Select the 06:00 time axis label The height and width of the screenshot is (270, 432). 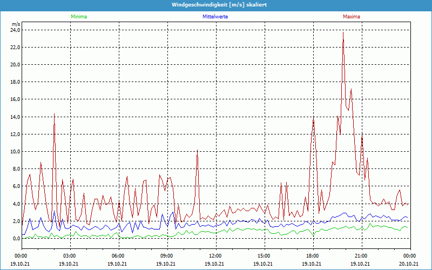coord(118,255)
